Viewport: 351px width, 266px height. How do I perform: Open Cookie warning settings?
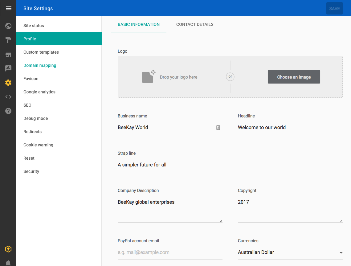[59, 145]
